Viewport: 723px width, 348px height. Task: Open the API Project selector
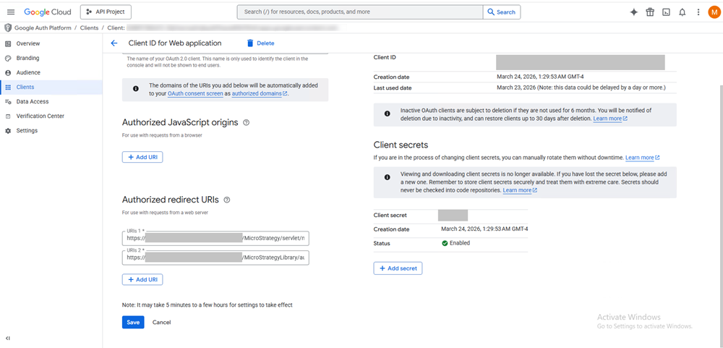pos(106,12)
